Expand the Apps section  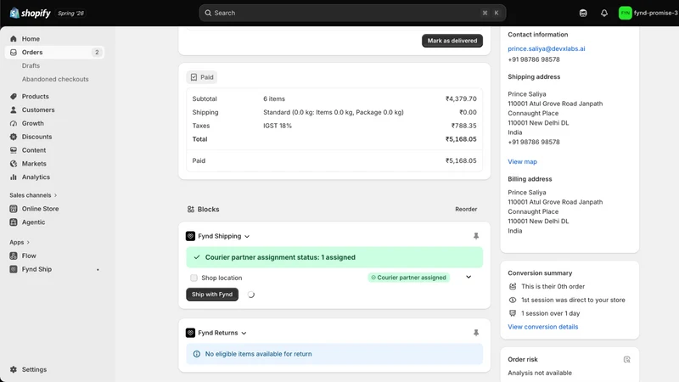(x=20, y=242)
